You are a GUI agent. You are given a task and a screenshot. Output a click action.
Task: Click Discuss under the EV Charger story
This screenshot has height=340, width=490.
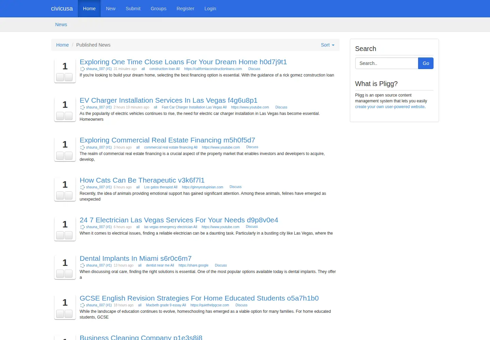pyautogui.click(x=281, y=107)
